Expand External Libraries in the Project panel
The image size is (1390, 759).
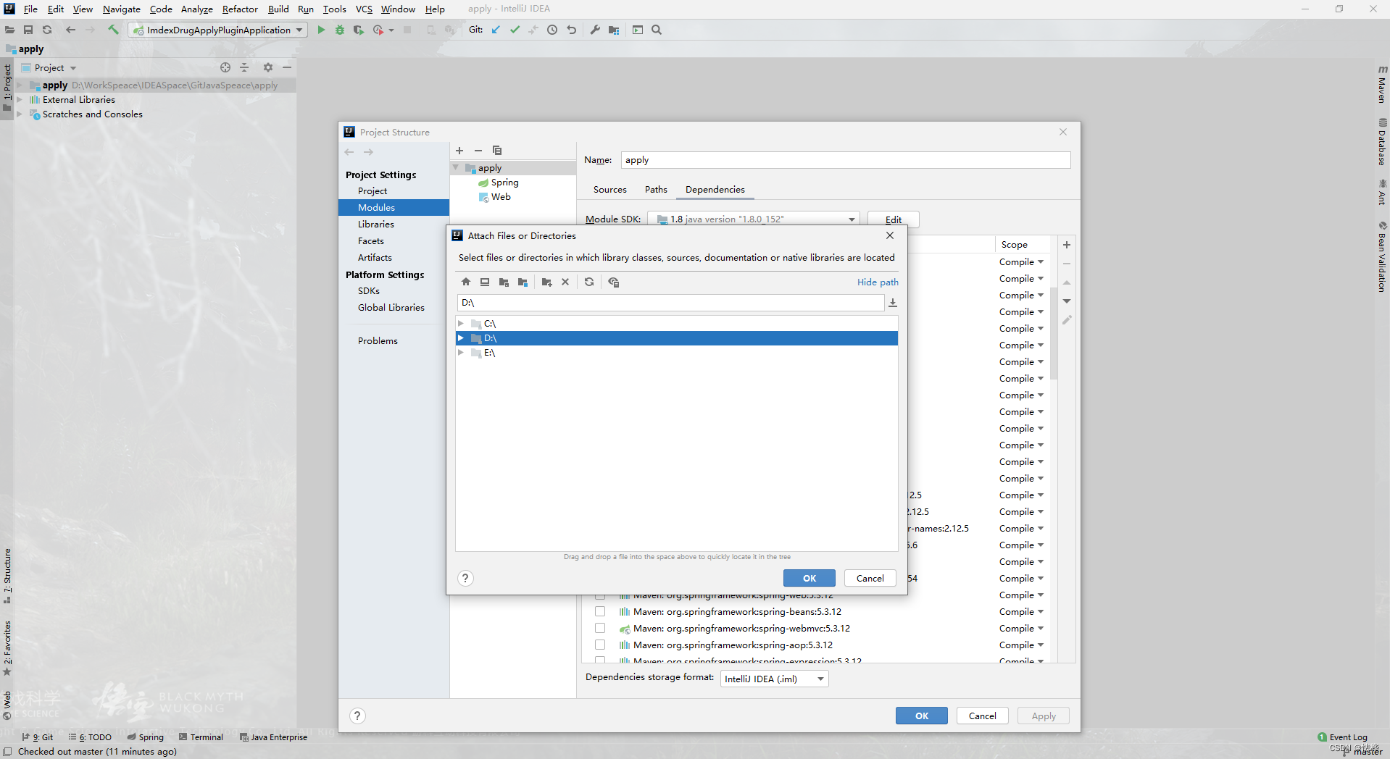tap(20, 100)
